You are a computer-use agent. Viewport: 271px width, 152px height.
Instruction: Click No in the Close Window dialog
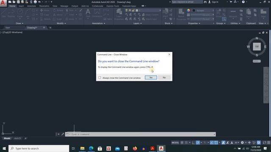point(164,78)
